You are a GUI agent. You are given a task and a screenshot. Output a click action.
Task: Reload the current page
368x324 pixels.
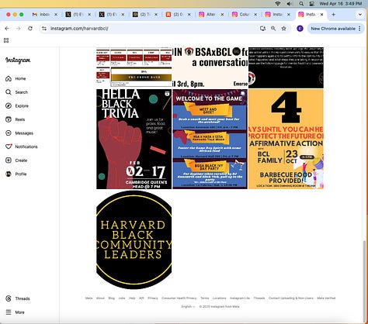point(30,29)
